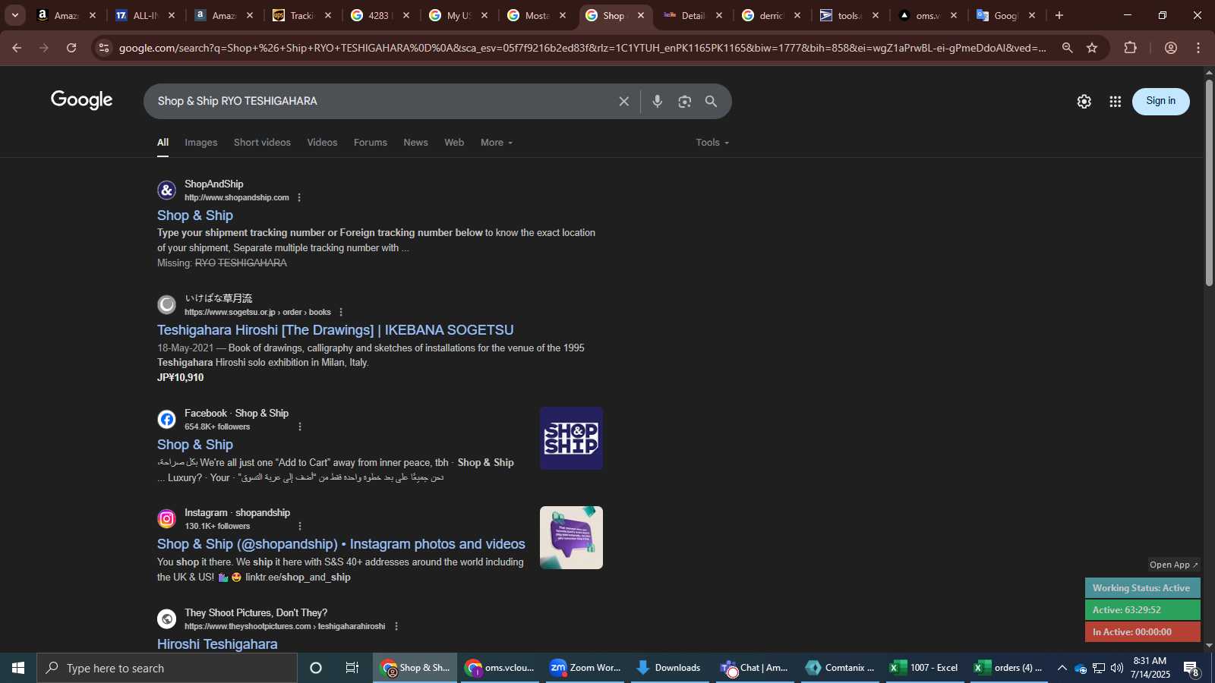The width and height of the screenshot is (1215, 683).
Task: Click the Sign in button
Action: point(1161,101)
